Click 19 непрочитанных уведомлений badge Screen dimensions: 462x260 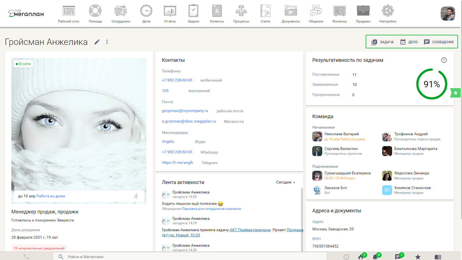pyautogui.click(x=39, y=248)
